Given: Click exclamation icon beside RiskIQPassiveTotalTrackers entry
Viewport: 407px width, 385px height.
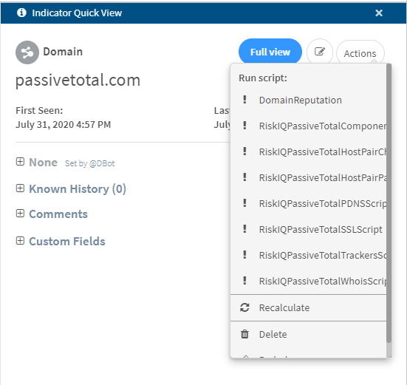Looking at the screenshot, I should coord(244,255).
